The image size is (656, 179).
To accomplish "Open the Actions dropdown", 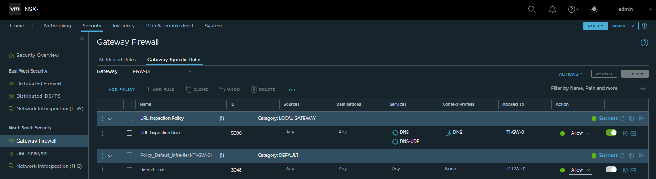I will click(570, 74).
